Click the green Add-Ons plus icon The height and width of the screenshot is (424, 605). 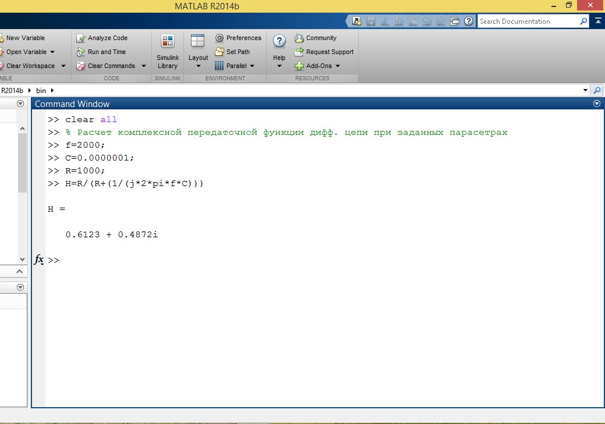pyautogui.click(x=299, y=66)
